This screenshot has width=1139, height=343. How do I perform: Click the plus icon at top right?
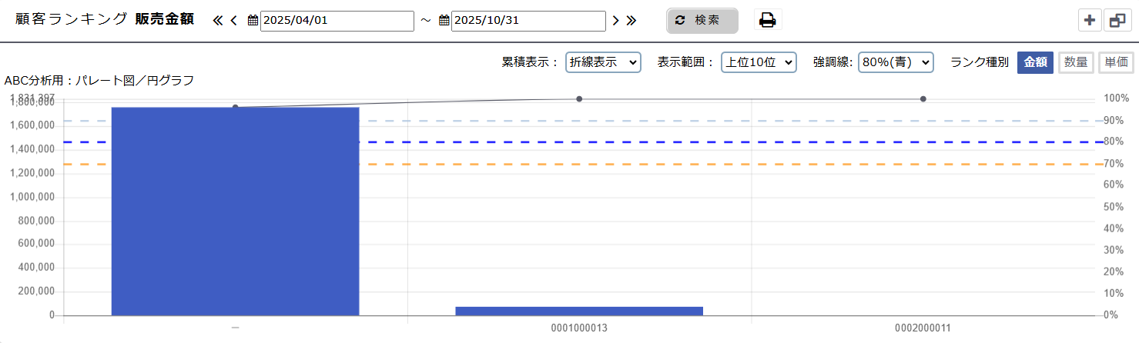[1089, 21]
